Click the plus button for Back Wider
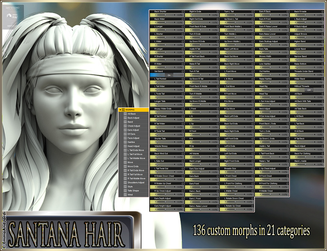This screenshot has height=251, width=327. tap(175, 22)
